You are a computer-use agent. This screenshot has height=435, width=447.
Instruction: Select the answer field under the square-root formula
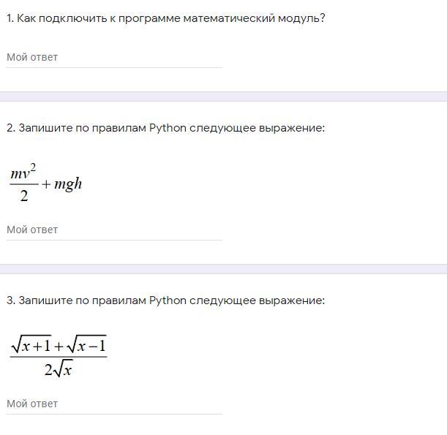point(113,404)
